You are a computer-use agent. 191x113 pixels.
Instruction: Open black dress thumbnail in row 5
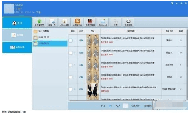(x=93, y=89)
